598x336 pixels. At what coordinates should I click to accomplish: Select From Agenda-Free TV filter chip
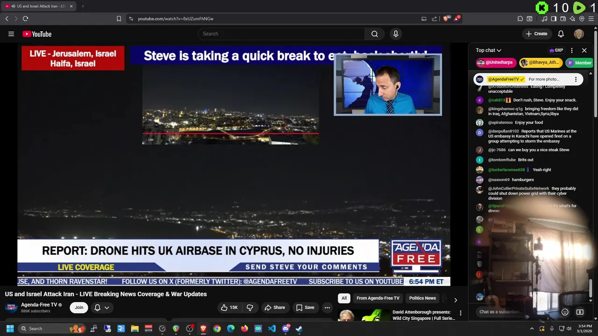tap(378, 298)
